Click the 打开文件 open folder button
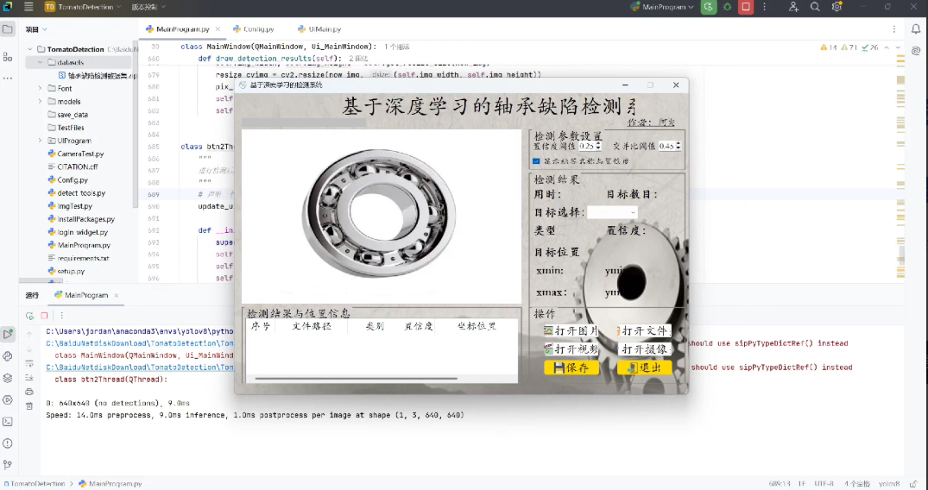928x490 pixels. [645, 330]
